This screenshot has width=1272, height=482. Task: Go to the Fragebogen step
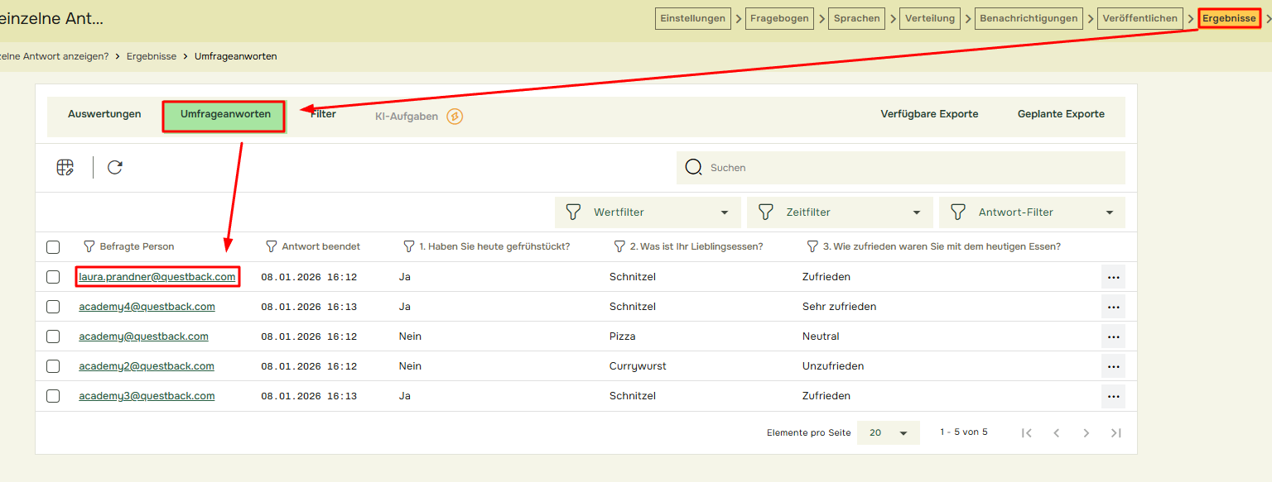(x=779, y=18)
